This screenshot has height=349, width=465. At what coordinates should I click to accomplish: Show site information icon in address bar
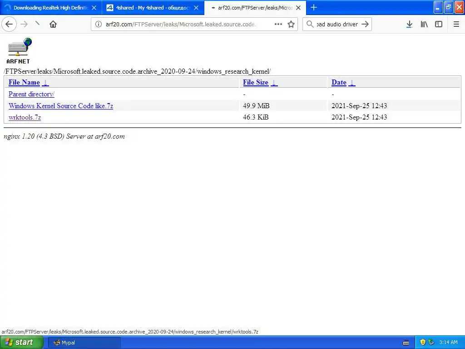click(99, 24)
